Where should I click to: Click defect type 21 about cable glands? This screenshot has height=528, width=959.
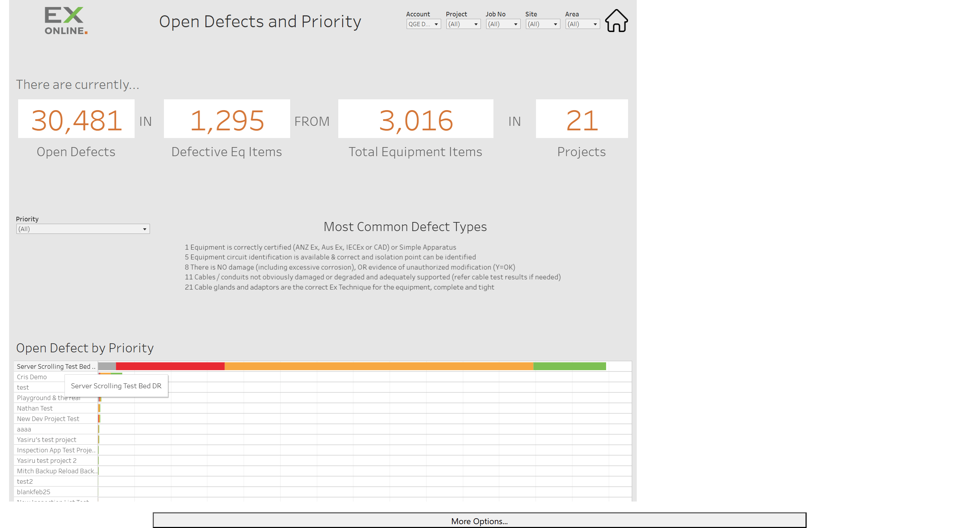(340, 287)
